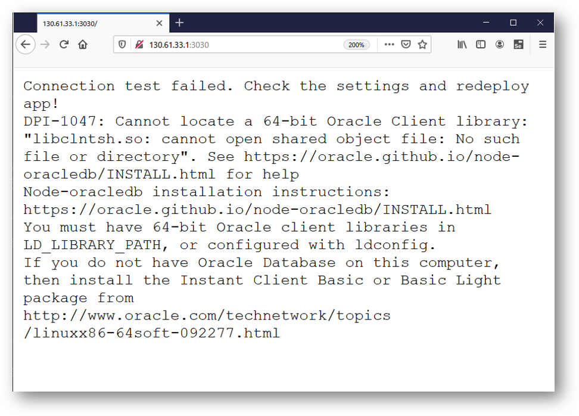This screenshot has height=416, width=579.
Task: Click the forward navigation arrow
Action: 45,45
